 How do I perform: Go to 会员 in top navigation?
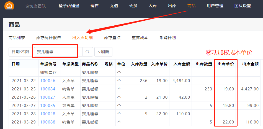[133, 6]
